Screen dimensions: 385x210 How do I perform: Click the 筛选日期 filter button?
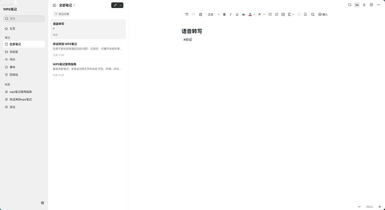[62, 14]
